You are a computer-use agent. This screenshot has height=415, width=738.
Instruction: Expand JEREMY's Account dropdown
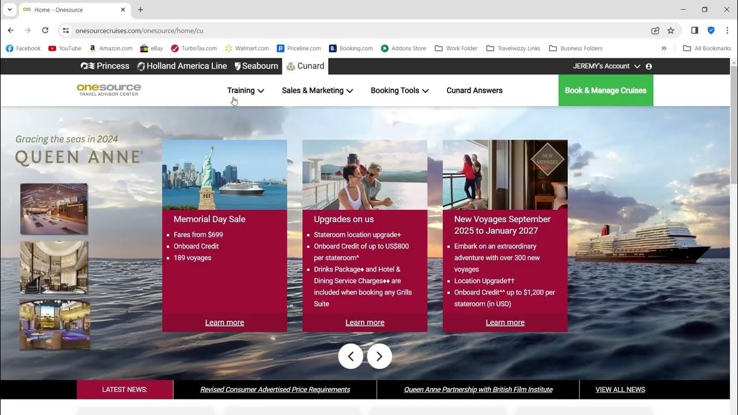tap(607, 66)
